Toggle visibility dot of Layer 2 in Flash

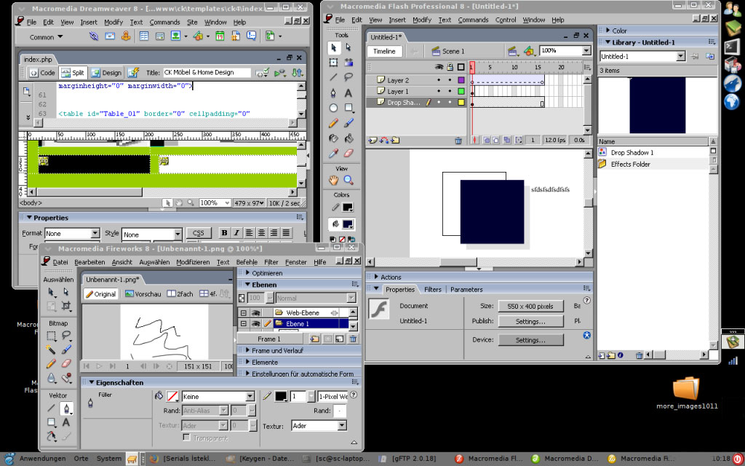coord(439,80)
